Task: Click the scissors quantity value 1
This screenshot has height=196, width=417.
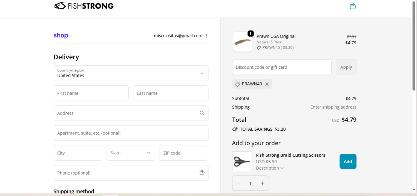Action: (250, 183)
